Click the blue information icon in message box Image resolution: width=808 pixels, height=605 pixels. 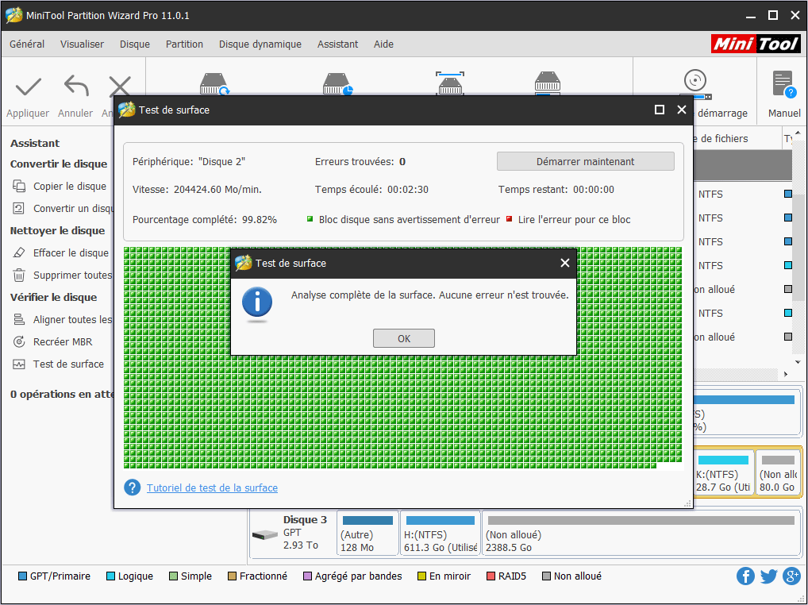pyautogui.click(x=256, y=302)
